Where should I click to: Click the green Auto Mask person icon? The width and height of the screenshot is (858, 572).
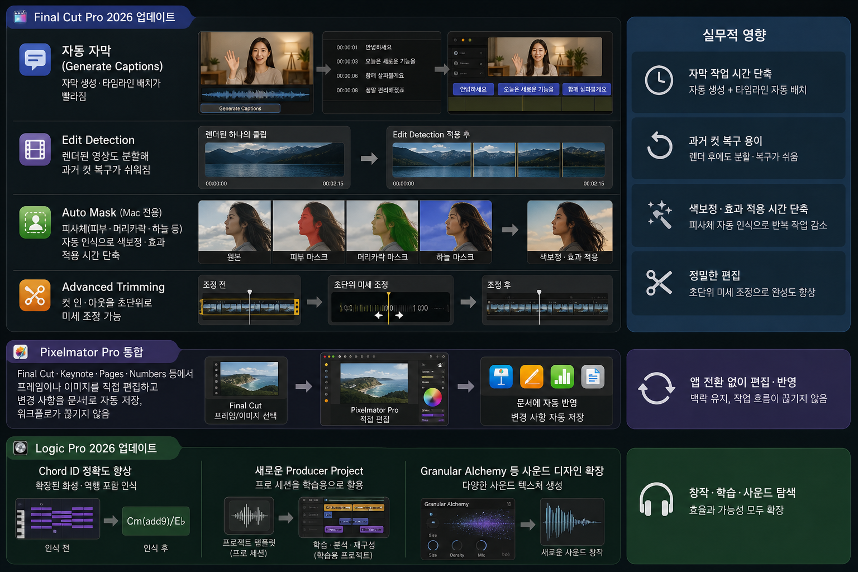point(35,222)
